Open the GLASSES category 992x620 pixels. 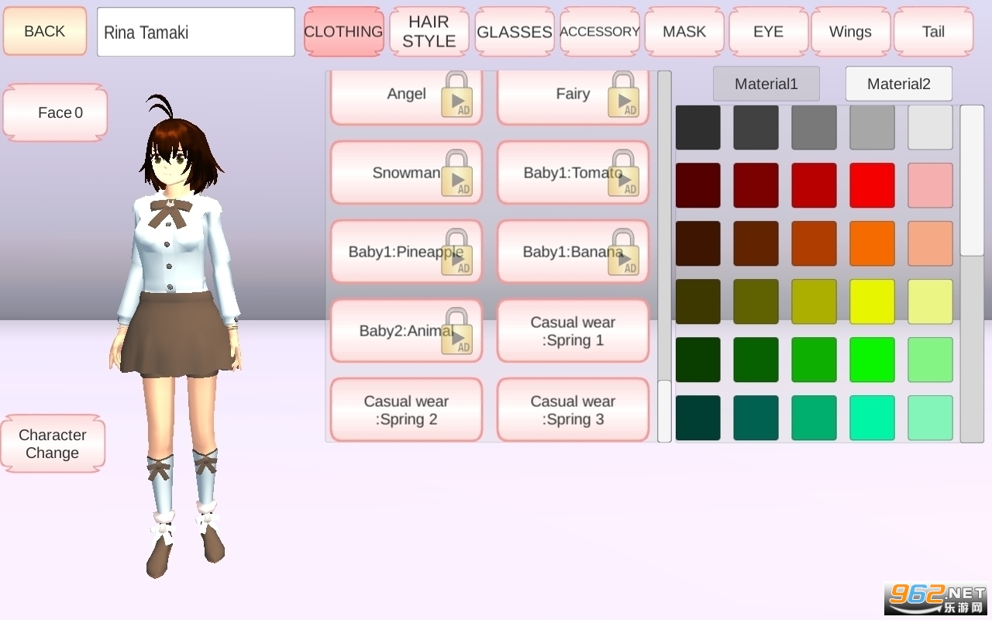pyautogui.click(x=515, y=32)
